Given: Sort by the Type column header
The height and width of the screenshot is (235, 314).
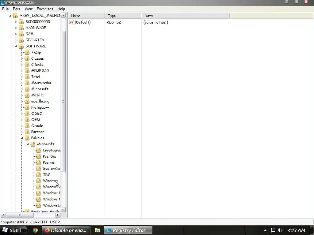Looking at the screenshot, I should (123, 16).
